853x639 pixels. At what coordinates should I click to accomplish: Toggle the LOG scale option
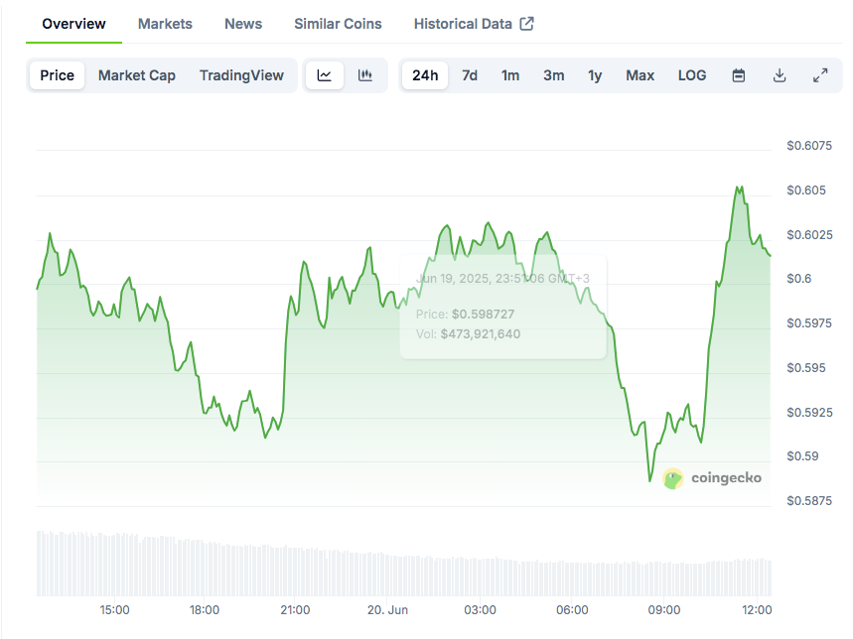(692, 75)
